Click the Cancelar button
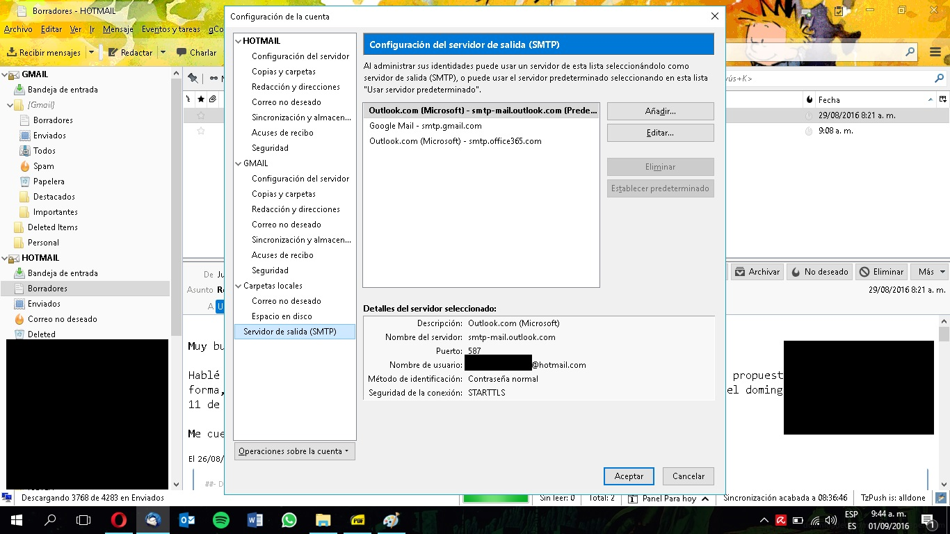The image size is (950, 534). pos(689,476)
